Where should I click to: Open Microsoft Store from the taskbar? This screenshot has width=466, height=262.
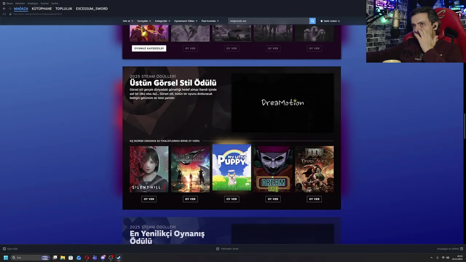point(71,258)
